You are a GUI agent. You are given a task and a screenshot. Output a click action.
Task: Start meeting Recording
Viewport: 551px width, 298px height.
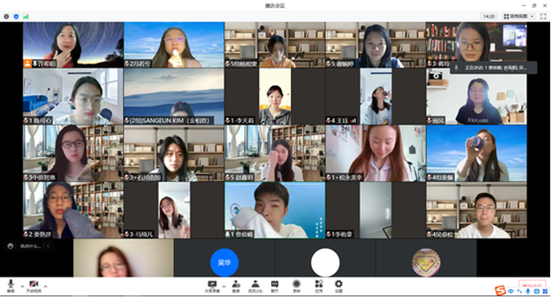click(297, 286)
